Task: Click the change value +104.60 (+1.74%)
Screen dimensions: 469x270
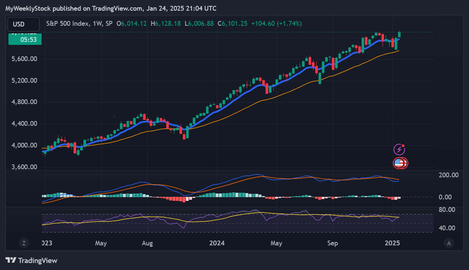Action: (x=276, y=24)
